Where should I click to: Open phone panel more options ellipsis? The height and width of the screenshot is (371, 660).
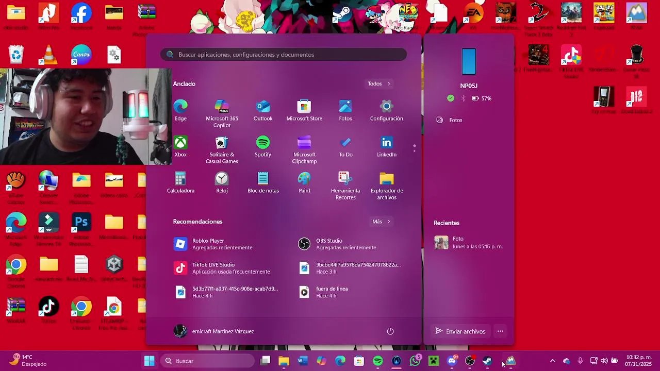500,331
